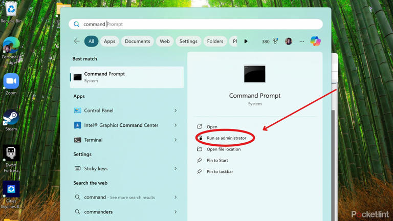Select the Personal Edge desktop icon
Screen dimensions: 393x221
pos(11,51)
